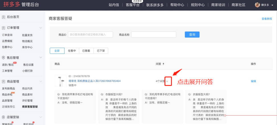277x125 pixels.
Task: Open 商家客服答疑 in sidebar
Action: 30,107
